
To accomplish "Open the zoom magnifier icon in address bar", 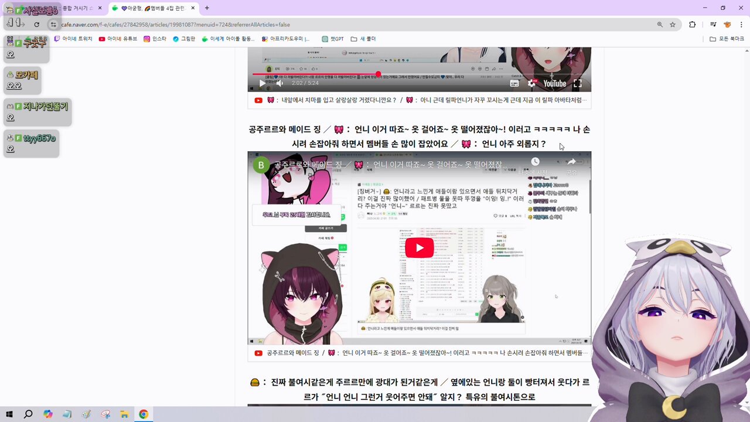I will [x=660, y=25].
